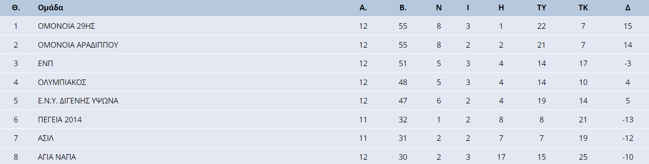649x164 pixels.
Task: Open the ΟΜΟΝΟΙΑ ΑΡΑΔΙΠΠΟΥ team row
Action: pyautogui.click(x=324, y=45)
